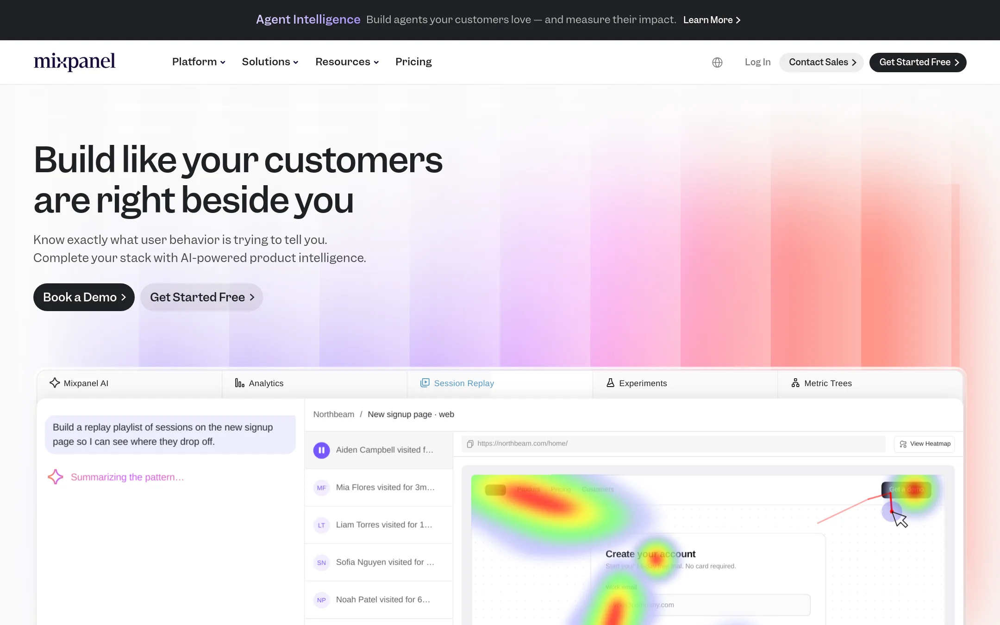
Task: Click the Contact Sales button
Action: [821, 62]
